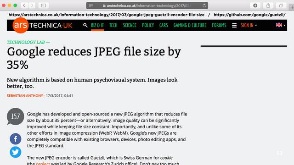Select the Biz & IT nav tab
This screenshot has height=165, width=294.
[97, 25]
